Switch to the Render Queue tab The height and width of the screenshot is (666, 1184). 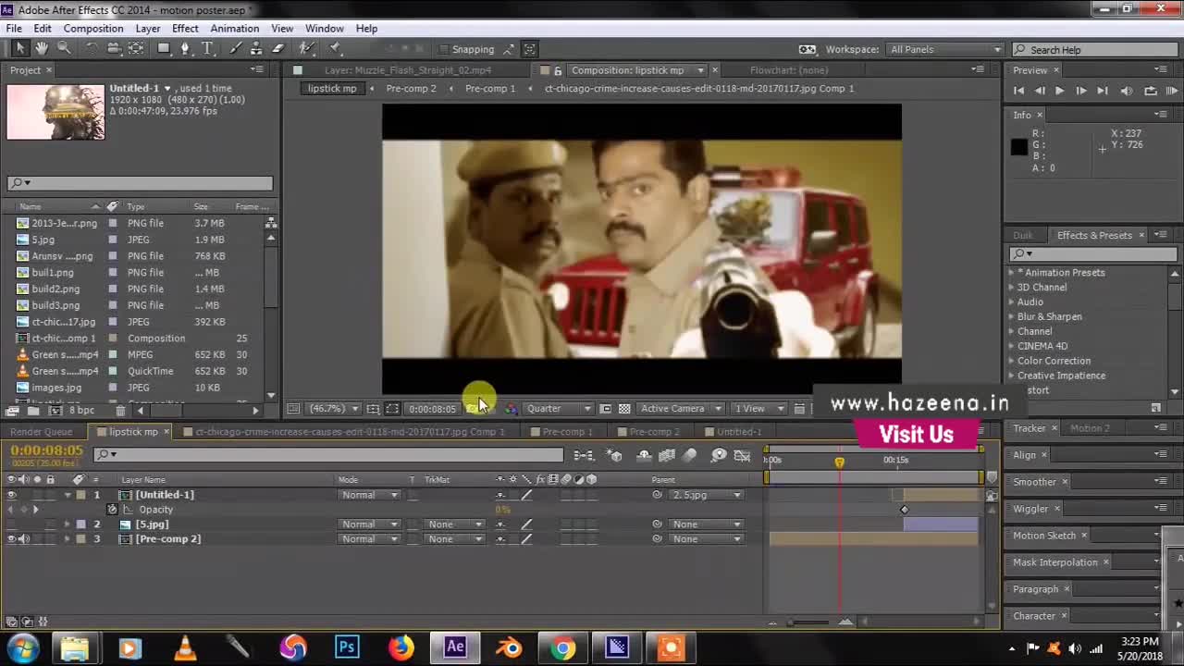(41, 432)
